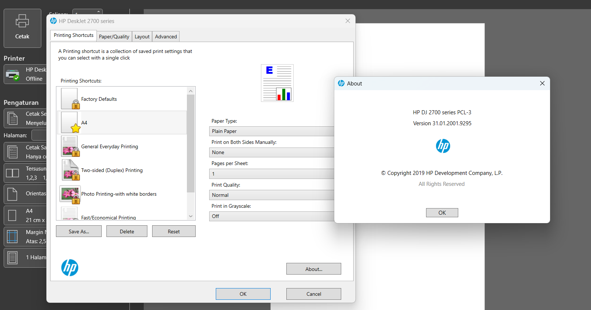
Task: Confirm the About dialog with OK
Action: [x=442, y=213]
